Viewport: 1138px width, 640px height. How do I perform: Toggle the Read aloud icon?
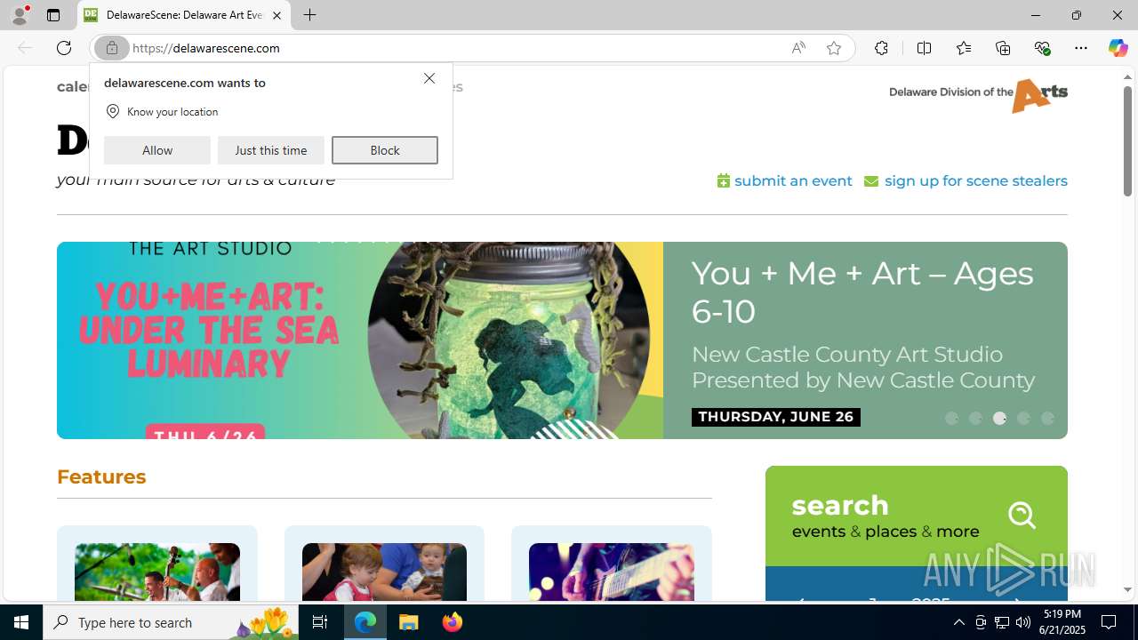798,48
